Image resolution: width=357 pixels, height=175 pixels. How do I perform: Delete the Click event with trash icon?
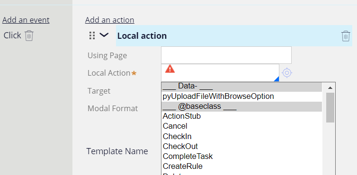(29, 36)
